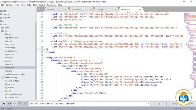
Task: Open screenshot.png in the sidebar
Action: point(11,78)
